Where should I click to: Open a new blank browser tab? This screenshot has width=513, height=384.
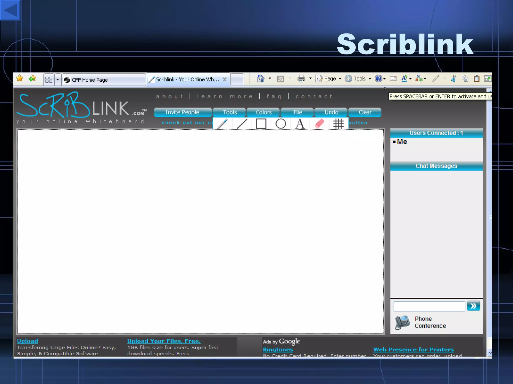[237, 80]
